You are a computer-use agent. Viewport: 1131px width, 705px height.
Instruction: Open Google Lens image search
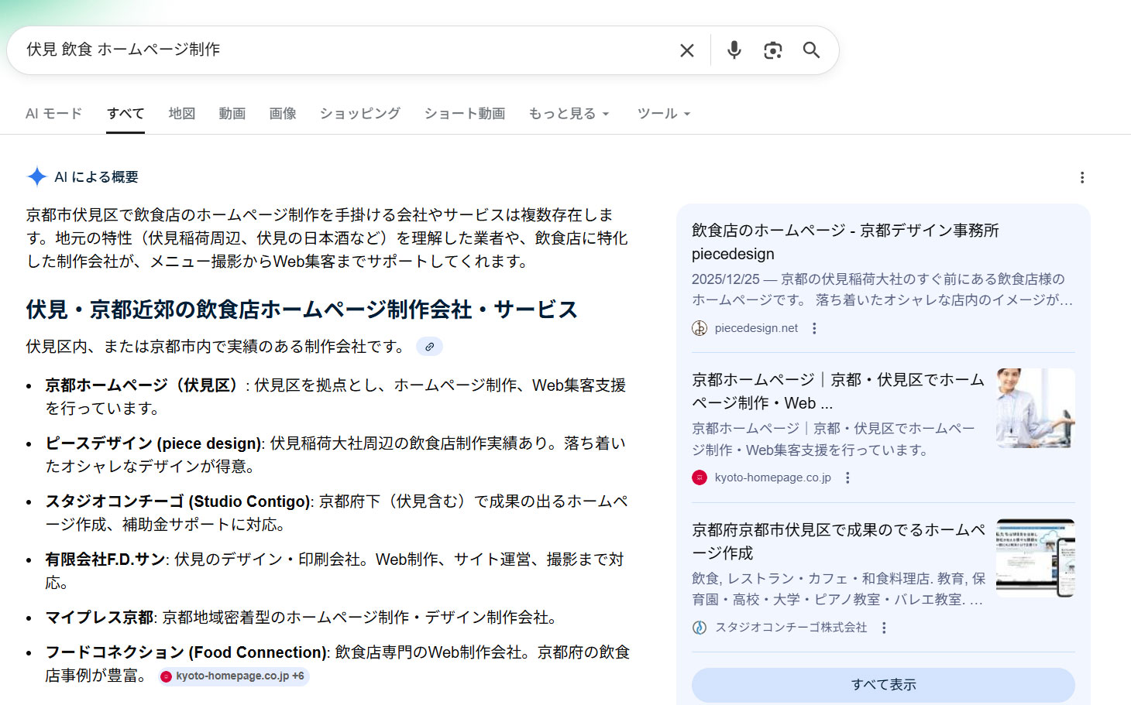[772, 49]
